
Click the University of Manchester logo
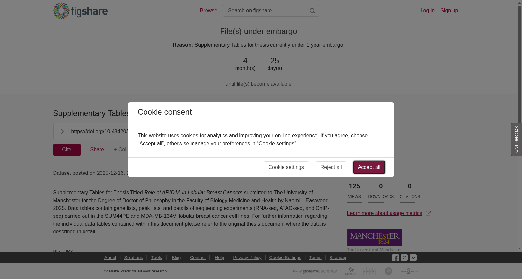(x=375, y=240)
